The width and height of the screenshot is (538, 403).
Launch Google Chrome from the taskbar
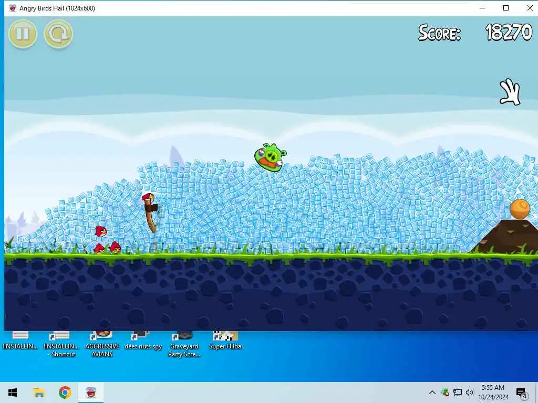[65, 393]
